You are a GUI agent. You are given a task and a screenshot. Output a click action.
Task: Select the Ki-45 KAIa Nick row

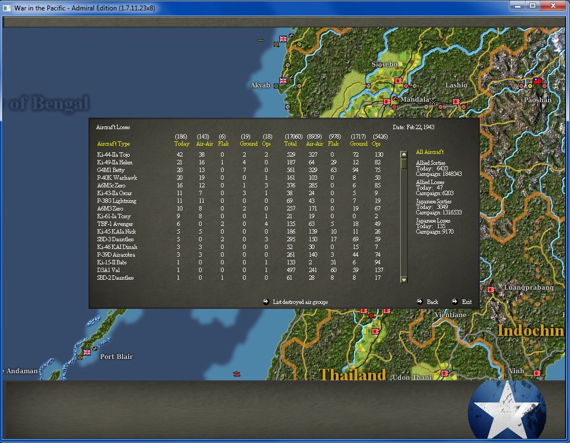[240, 231]
